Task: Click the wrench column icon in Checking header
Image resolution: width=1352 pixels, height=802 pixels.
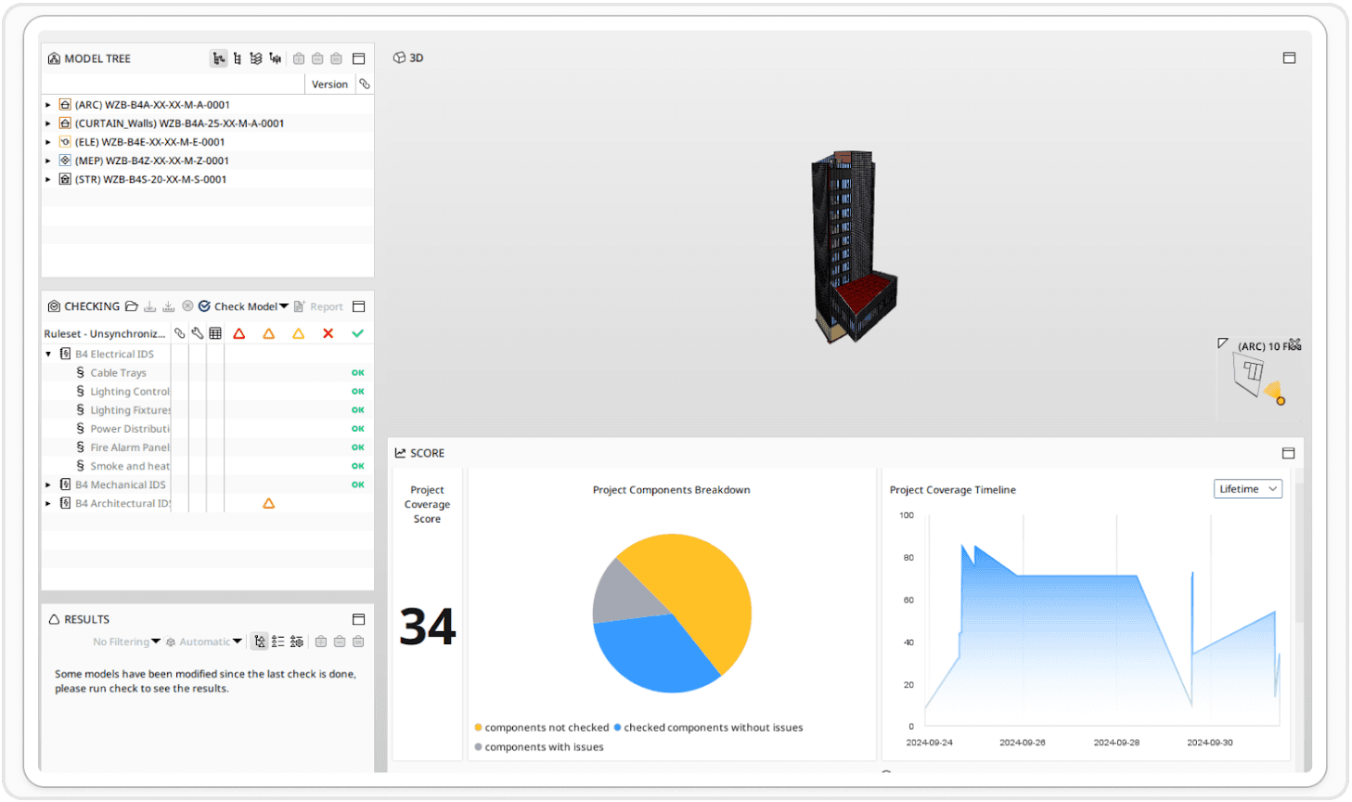Action: point(198,333)
